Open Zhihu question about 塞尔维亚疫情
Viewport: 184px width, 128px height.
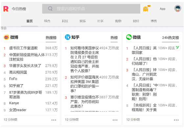pyautogui.click(x=85, y=102)
